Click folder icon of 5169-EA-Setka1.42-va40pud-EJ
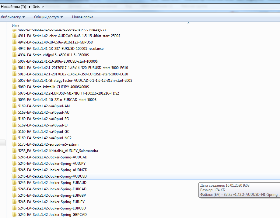 (15, 125)
